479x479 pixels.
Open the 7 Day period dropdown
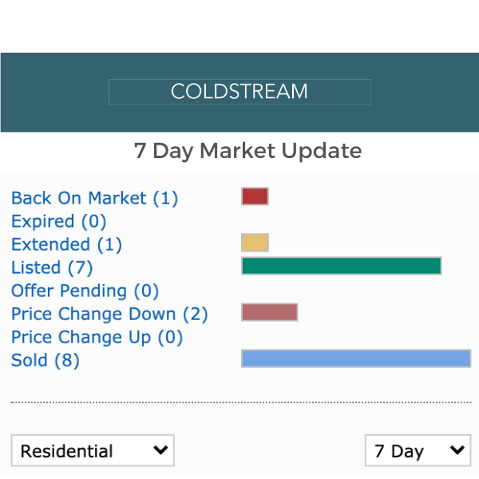417,451
